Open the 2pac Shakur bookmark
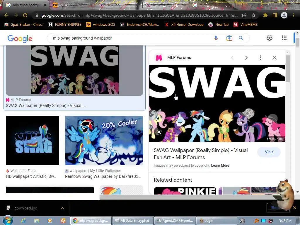 pos(24,25)
